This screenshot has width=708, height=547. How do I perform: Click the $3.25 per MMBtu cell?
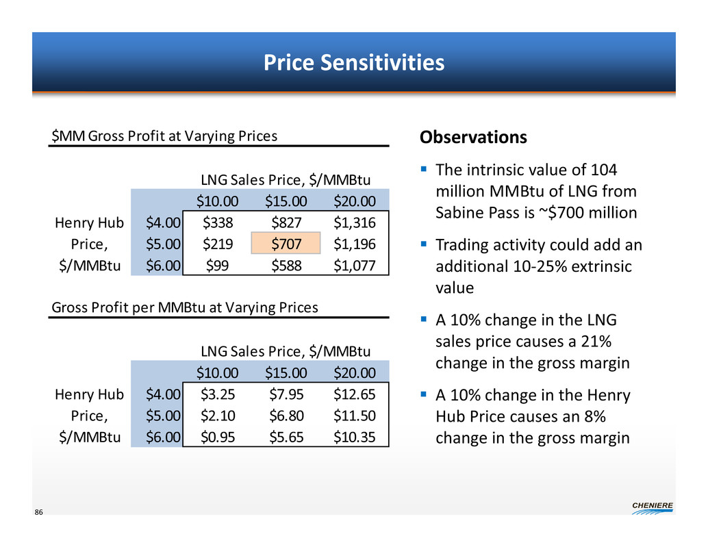[x=216, y=394]
